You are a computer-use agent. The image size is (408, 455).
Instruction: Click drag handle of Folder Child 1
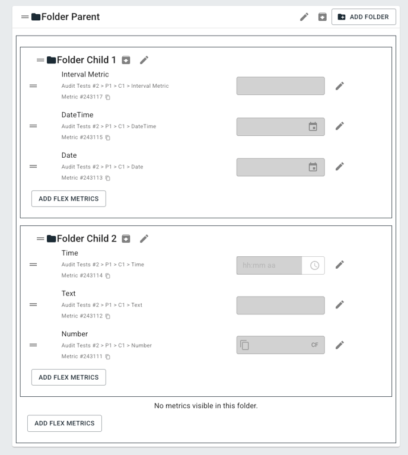(x=40, y=60)
